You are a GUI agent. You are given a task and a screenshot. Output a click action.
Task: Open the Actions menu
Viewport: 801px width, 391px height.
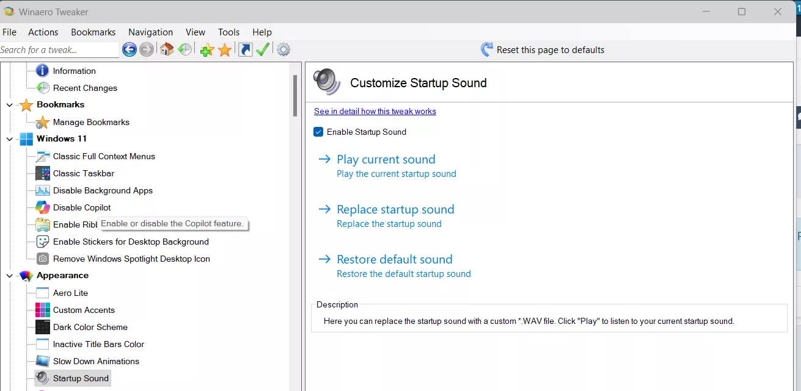(43, 32)
